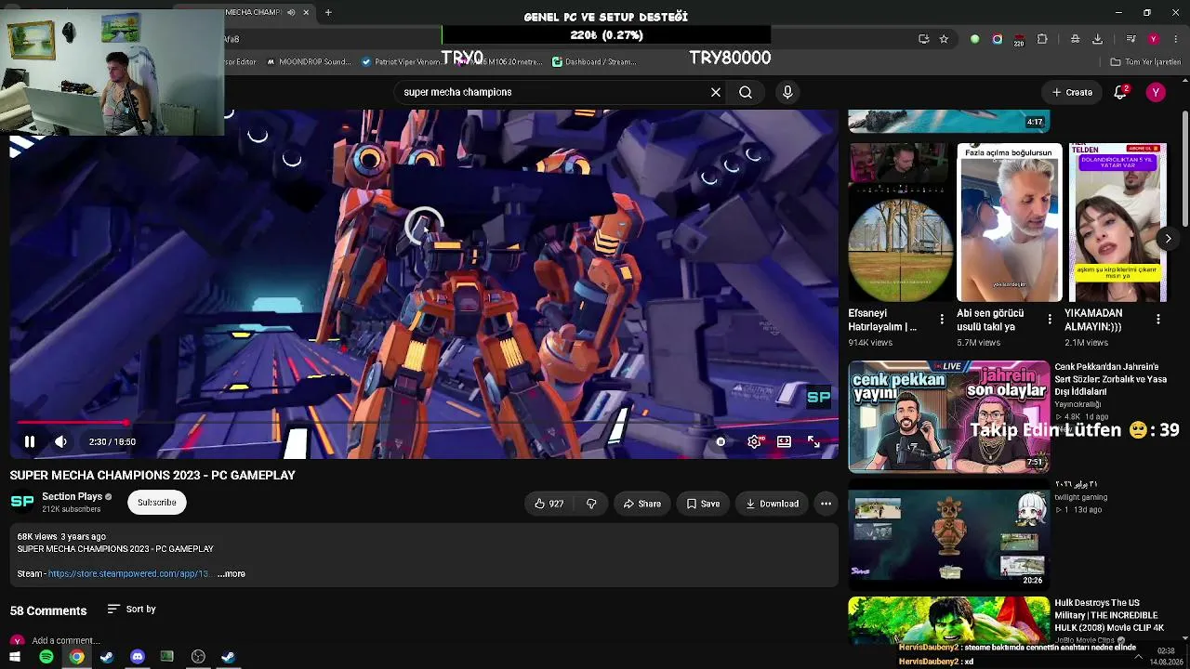1190x669 pixels.
Task: Focus the Add a comment field
Action: tap(65, 641)
